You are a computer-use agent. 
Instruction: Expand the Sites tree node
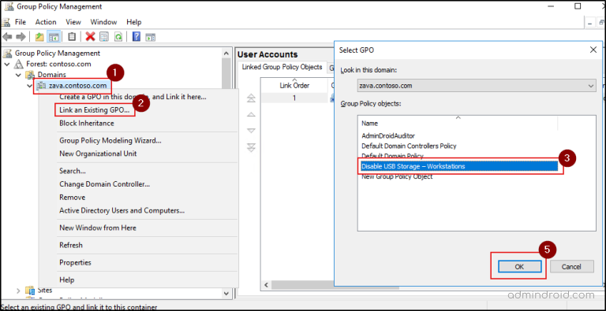tap(18, 291)
